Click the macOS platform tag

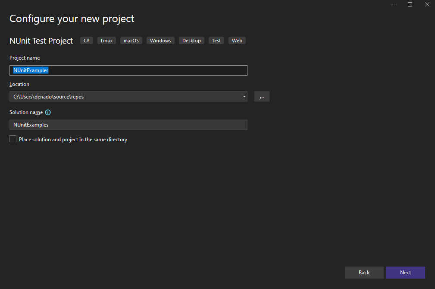tap(131, 41)
